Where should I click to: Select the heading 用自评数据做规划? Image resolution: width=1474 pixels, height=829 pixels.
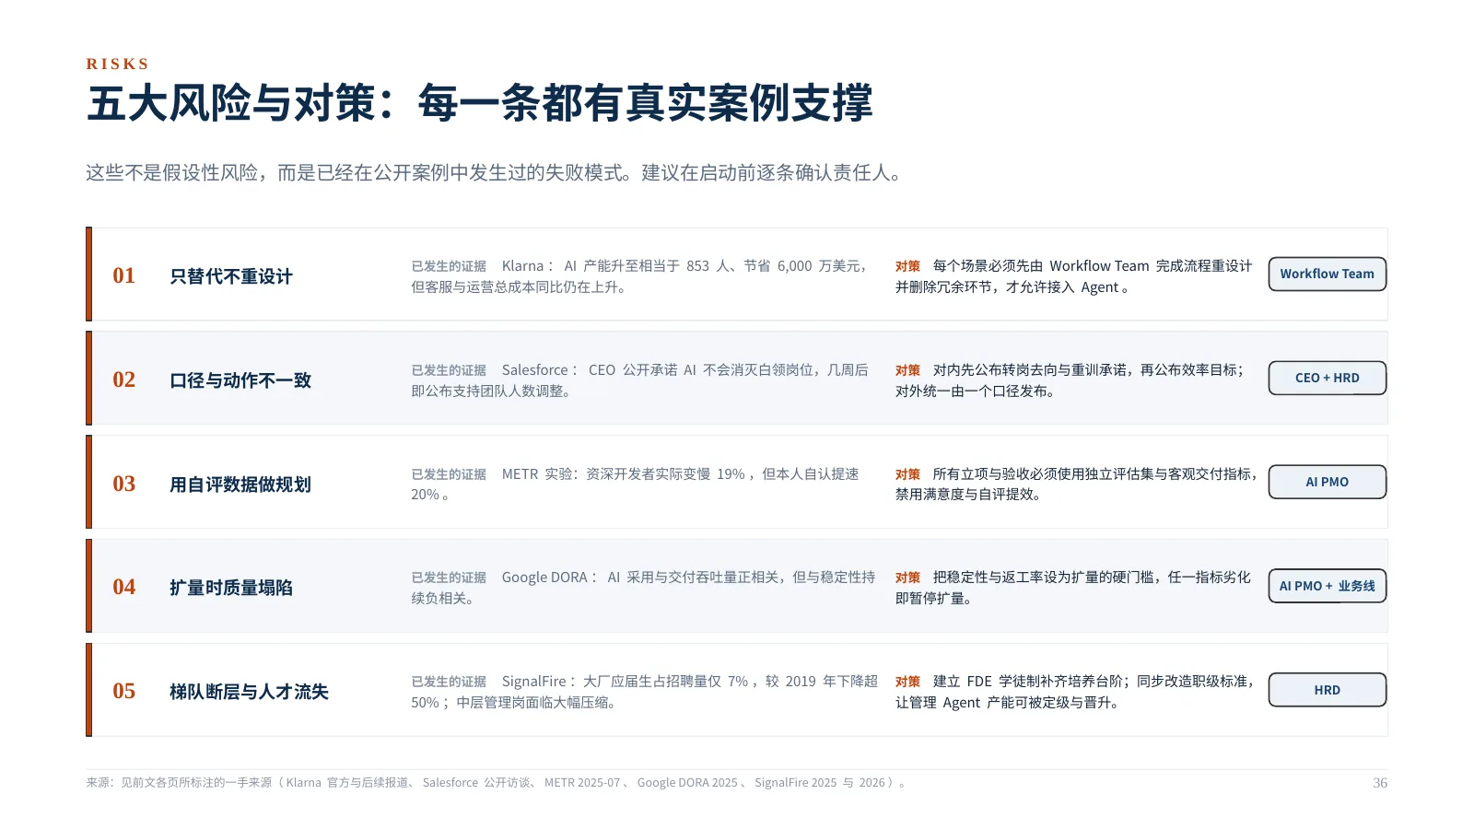point(240,485)
